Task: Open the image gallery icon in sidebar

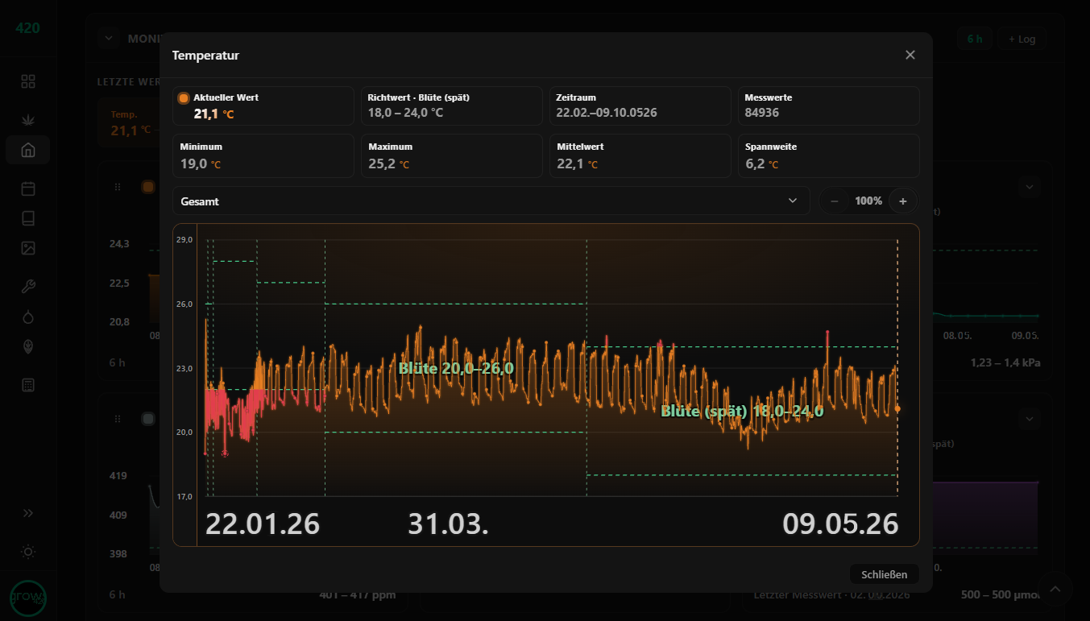Action: (28, 248)
